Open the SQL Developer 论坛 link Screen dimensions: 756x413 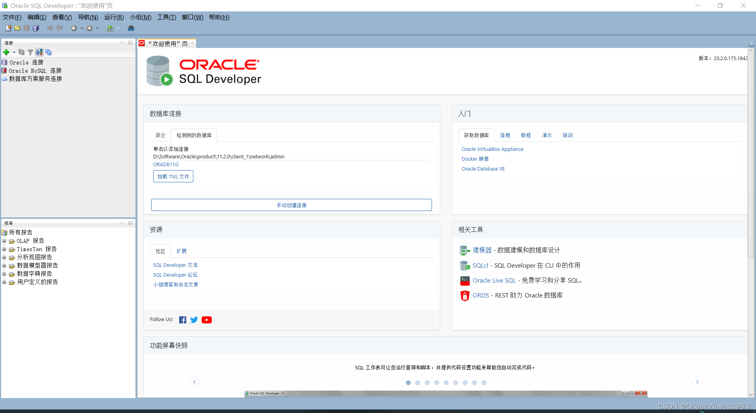(x=175, y=275)
